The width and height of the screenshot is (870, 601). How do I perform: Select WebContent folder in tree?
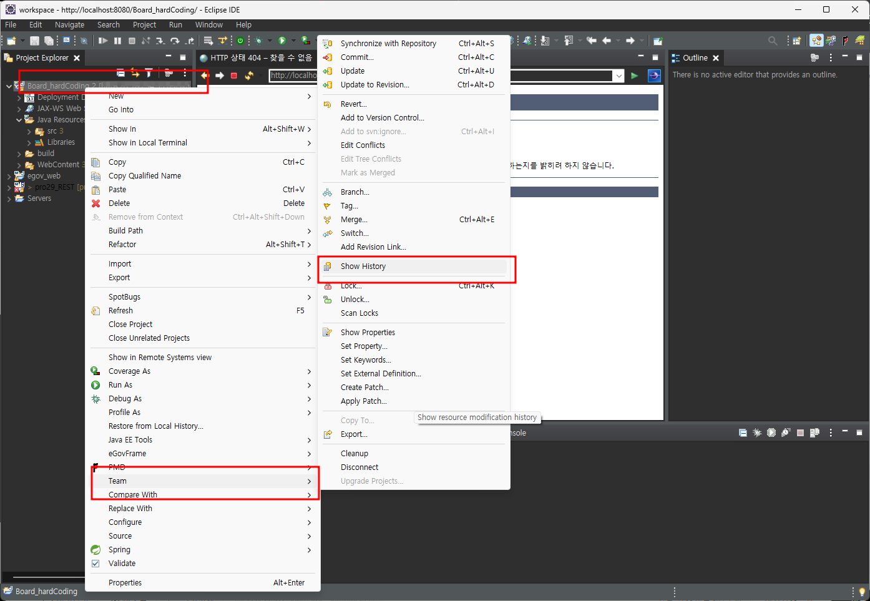pyautogui.click(x=58, y=165)
